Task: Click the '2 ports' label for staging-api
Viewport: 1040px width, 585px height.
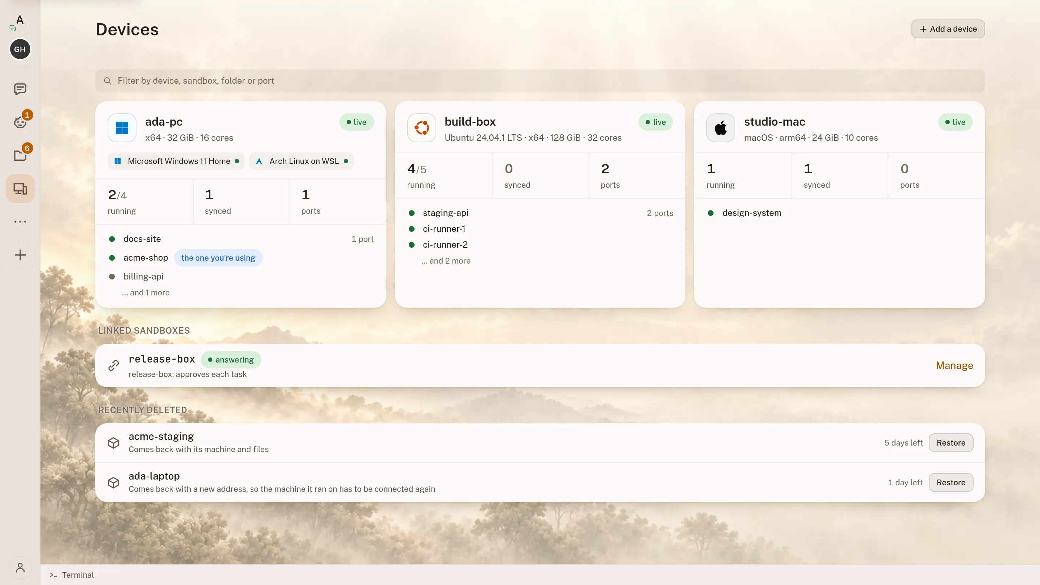Action: tap(660, 213)
